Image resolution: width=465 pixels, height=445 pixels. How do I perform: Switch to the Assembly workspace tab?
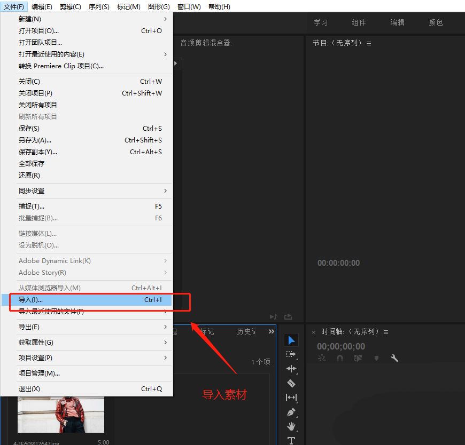359,22
